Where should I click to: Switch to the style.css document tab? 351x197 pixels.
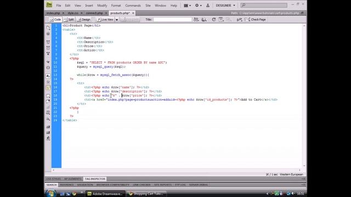(73, 13)
